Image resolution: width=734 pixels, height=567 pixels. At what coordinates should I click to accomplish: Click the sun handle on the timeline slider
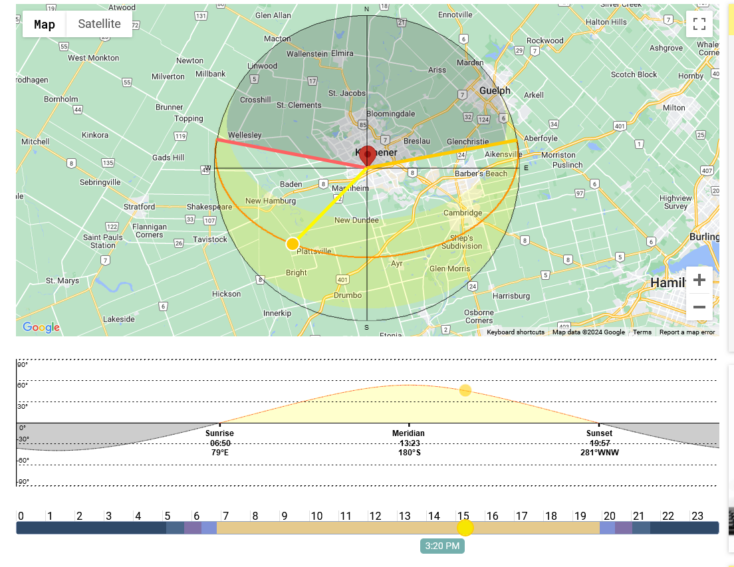[465, 527]
